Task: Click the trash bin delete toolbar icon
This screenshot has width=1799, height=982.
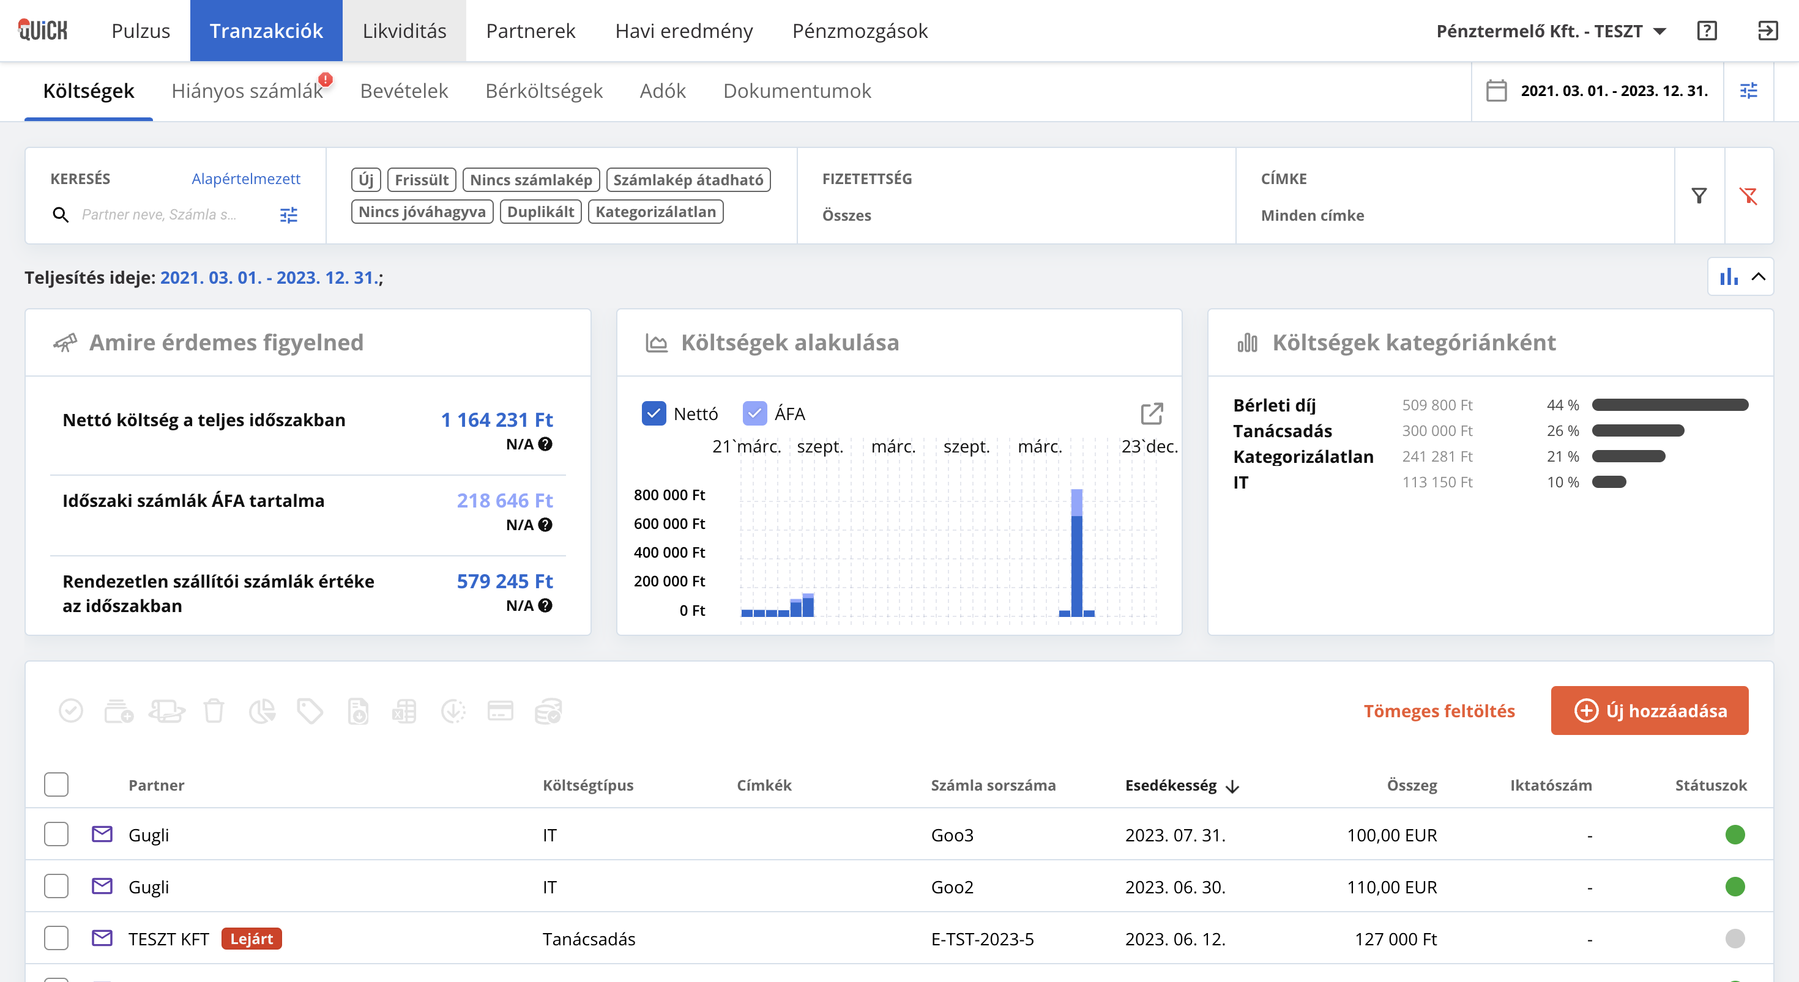Action: 214,711
